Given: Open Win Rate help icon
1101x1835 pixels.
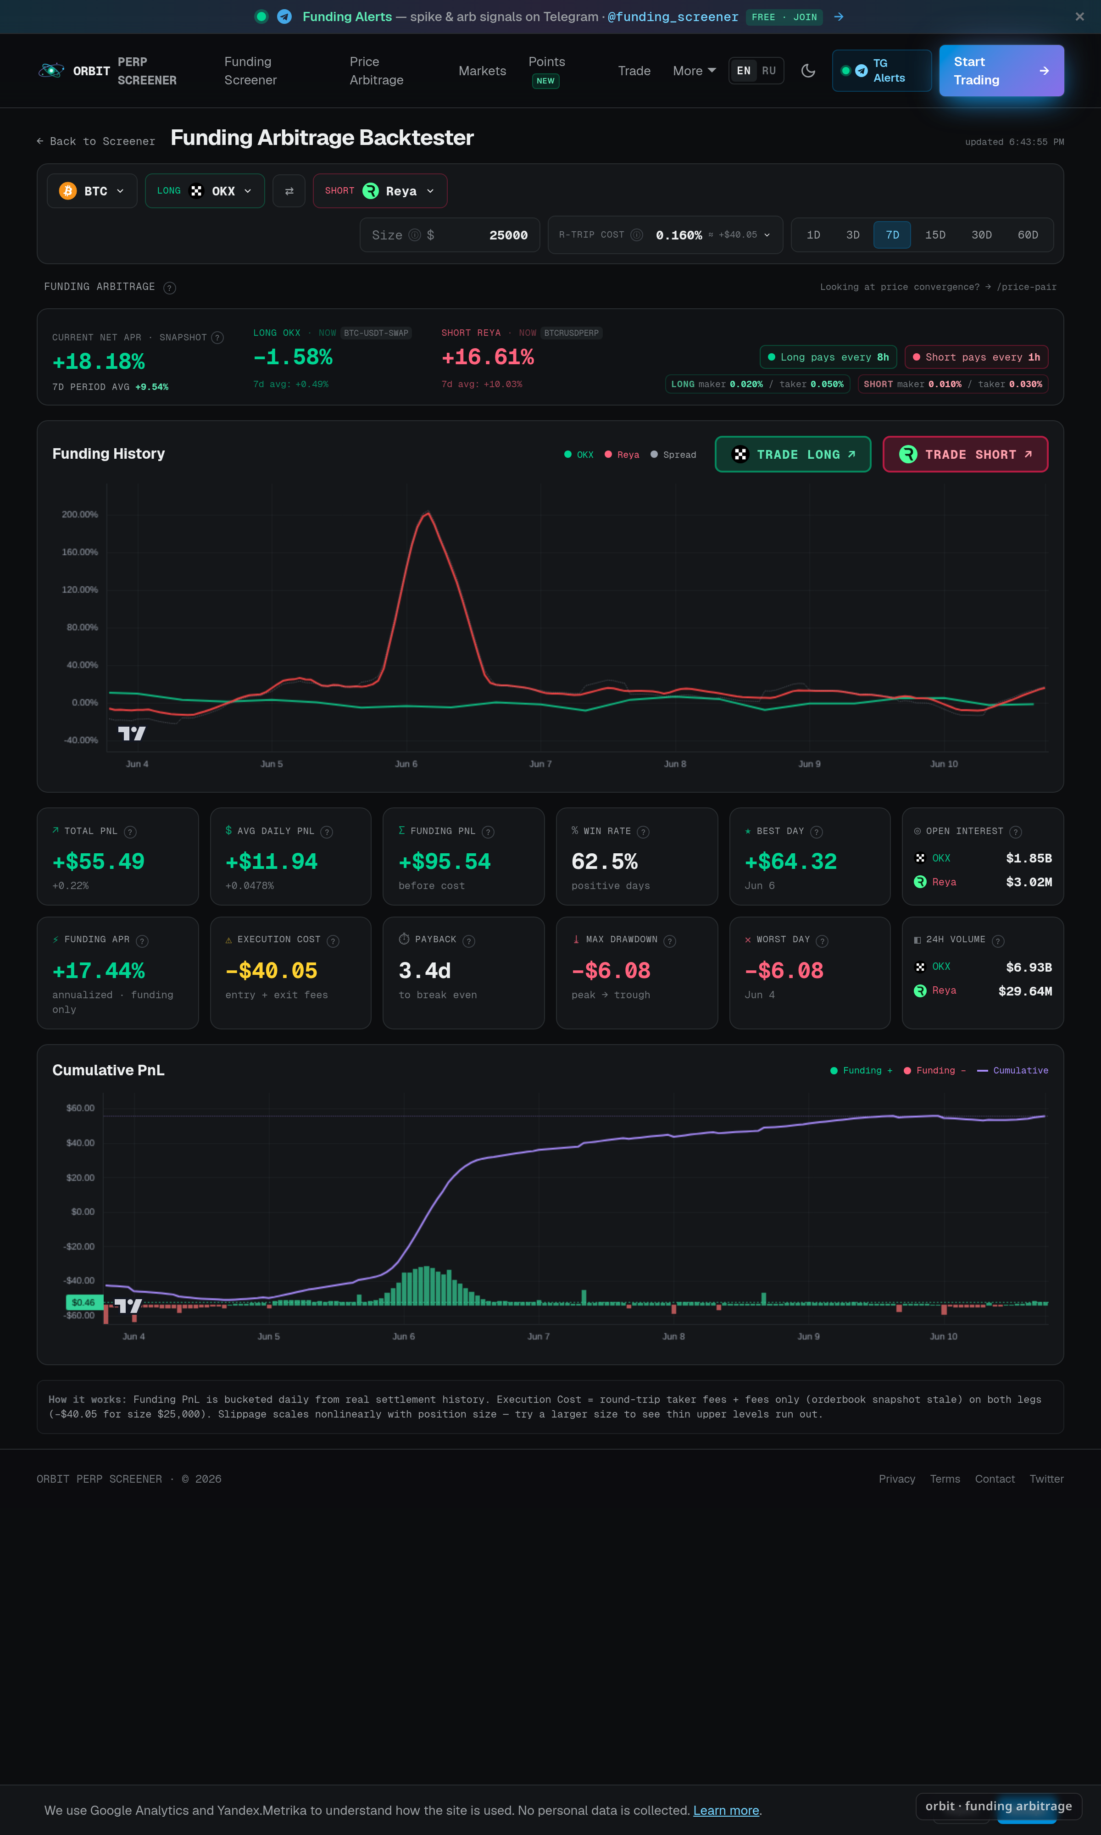Looking at the screenshot, I should [x=643, y=832].
